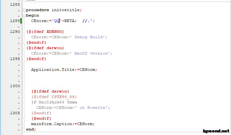The image size is (231, 135).
Task: Click the blue //.'; comment
Action: tap(88, 21)
